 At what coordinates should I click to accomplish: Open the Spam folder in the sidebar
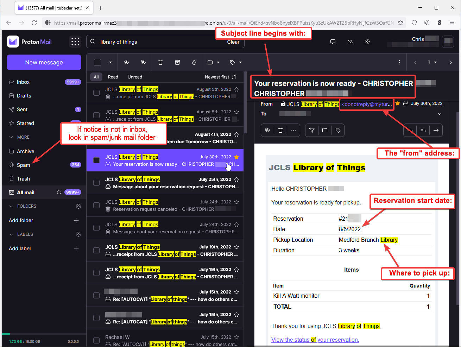tap(24, 165)
